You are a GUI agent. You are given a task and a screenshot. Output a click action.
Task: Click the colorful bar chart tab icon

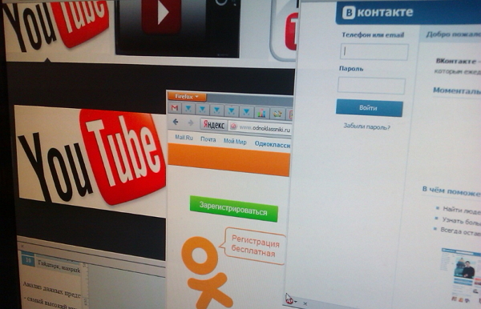click(x=261, y=113)
